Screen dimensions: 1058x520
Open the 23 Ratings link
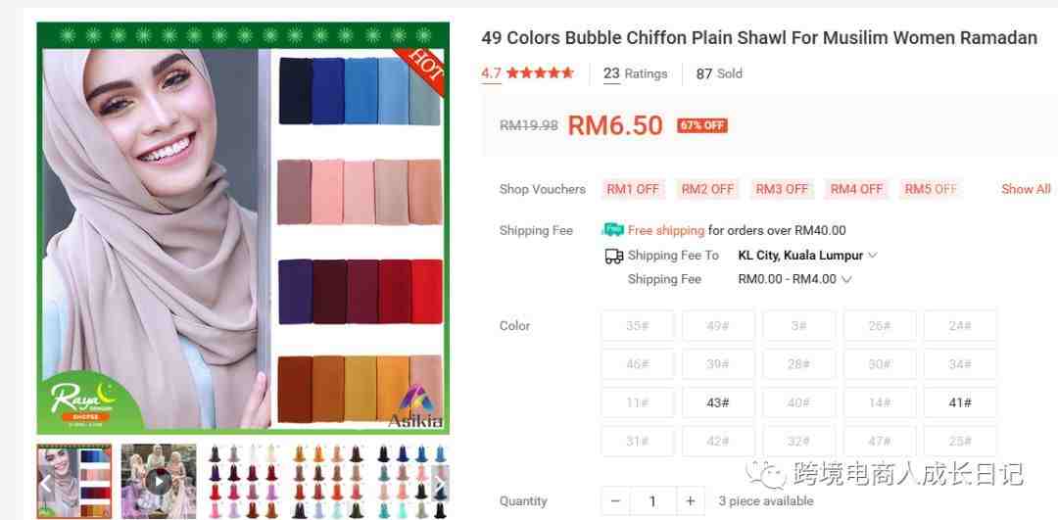(635, 73)
